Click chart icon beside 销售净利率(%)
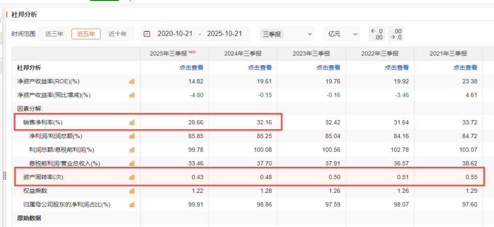The width and height of the screenshot is (494, 227). coord(132,122)
